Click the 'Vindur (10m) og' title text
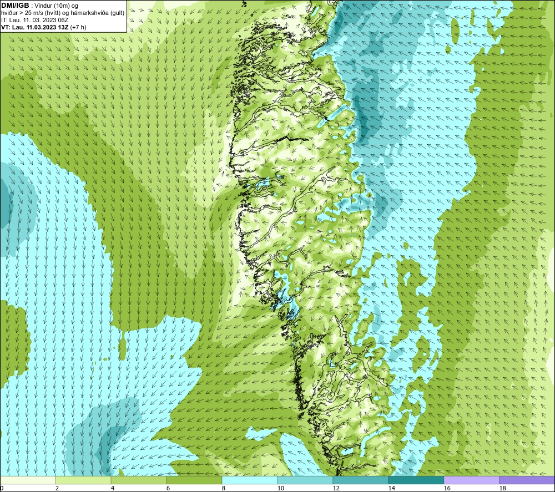Viewport: 555px width, 492px height. 56,6
